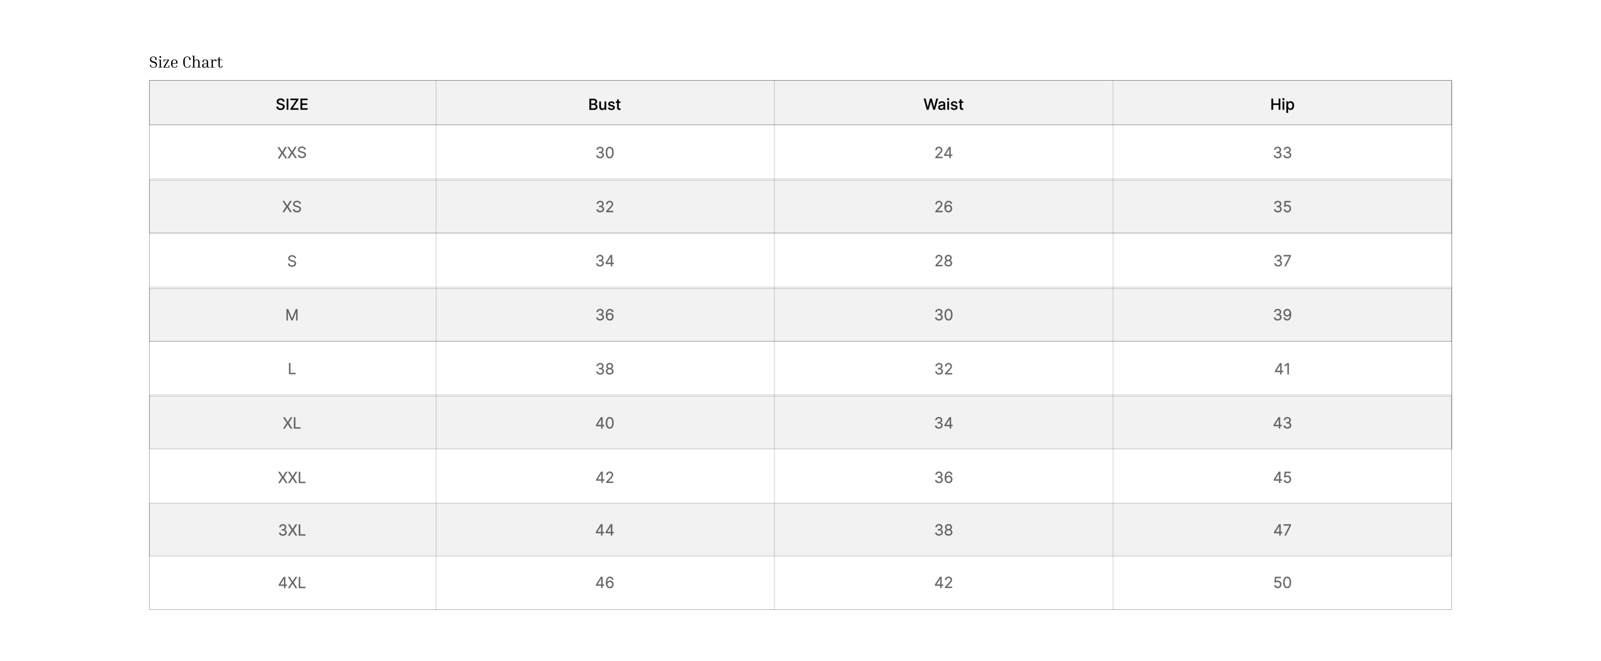Click the M size row label
Screen dimensions: 1601x661
click(x=292, y=315)
